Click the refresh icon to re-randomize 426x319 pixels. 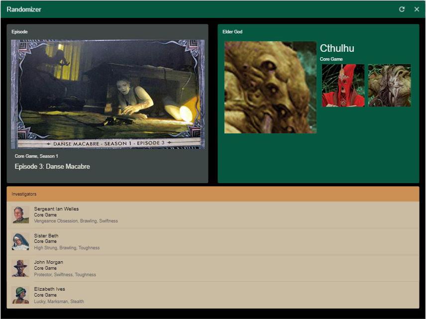(x=402, y=9)
